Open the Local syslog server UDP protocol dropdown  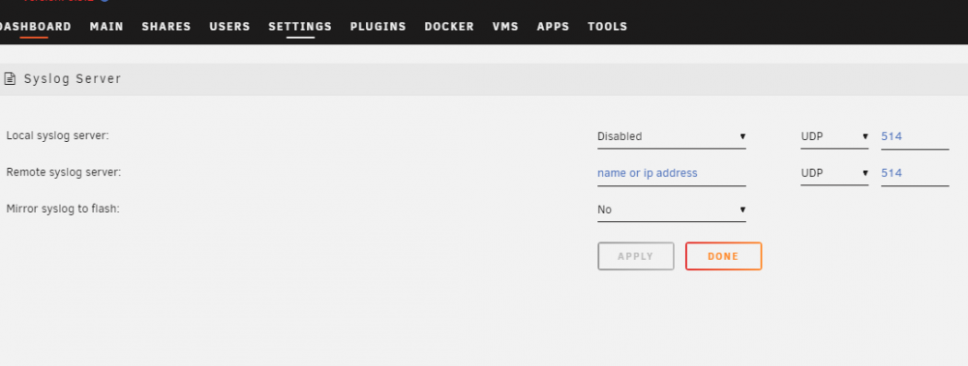tap(834, 137)
